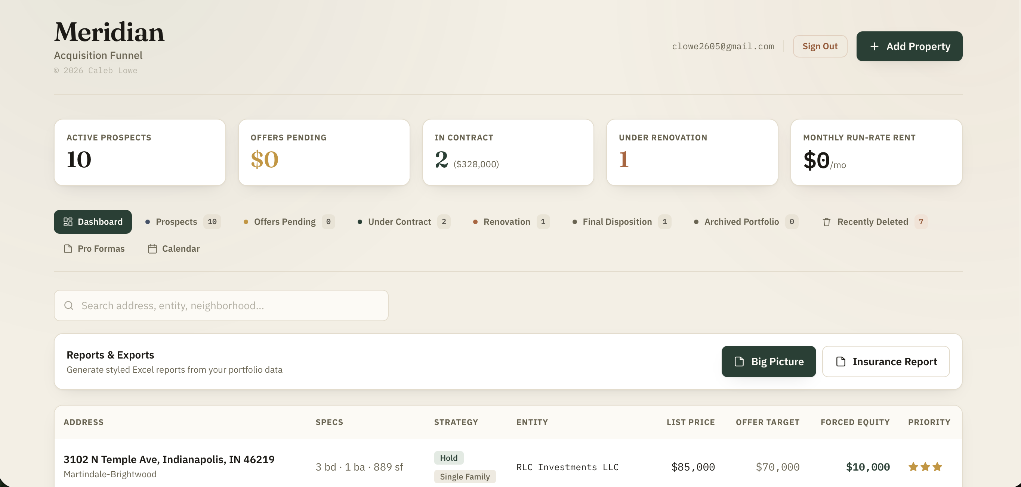
Task: Go to the Renovation tab
Action: coord(511,222)
